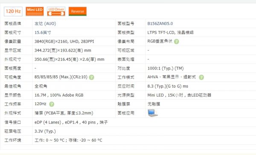Click the 8.3 (Typ.)(G to G) ms response value

[x=168, y=86]
